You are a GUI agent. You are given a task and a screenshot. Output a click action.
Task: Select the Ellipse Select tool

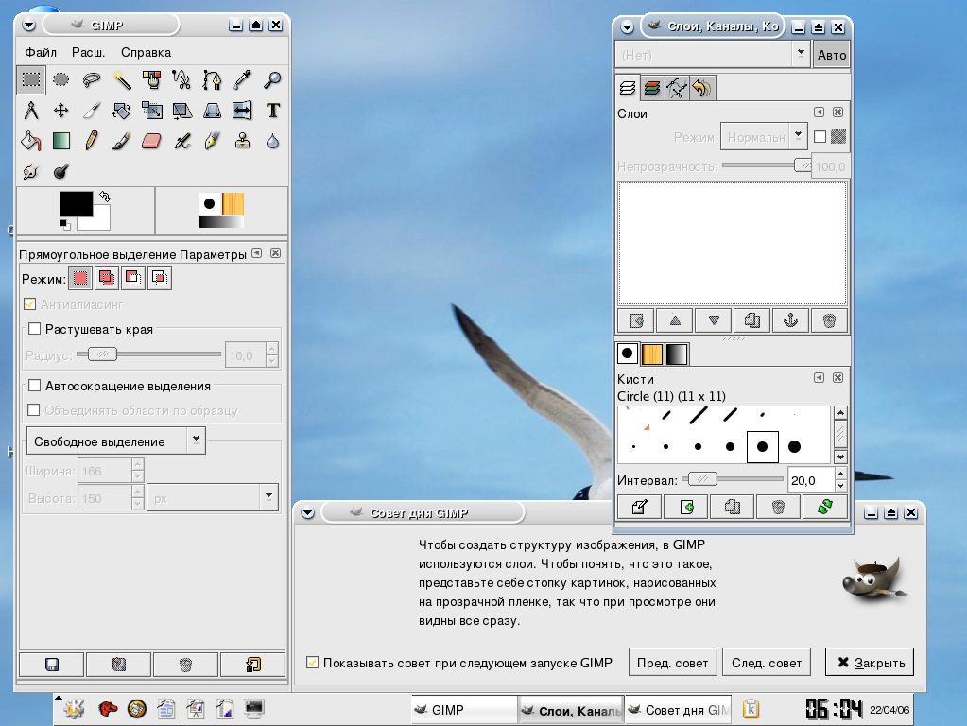coord(61,79)
